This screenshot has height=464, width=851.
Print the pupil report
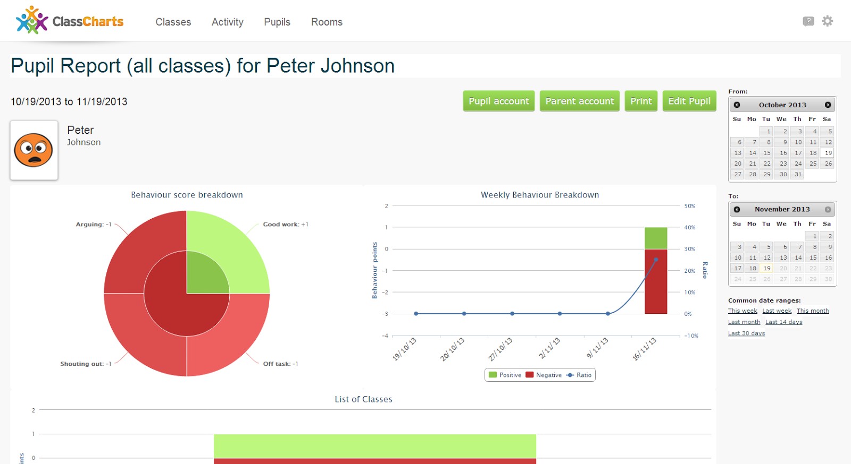(641, 101)
